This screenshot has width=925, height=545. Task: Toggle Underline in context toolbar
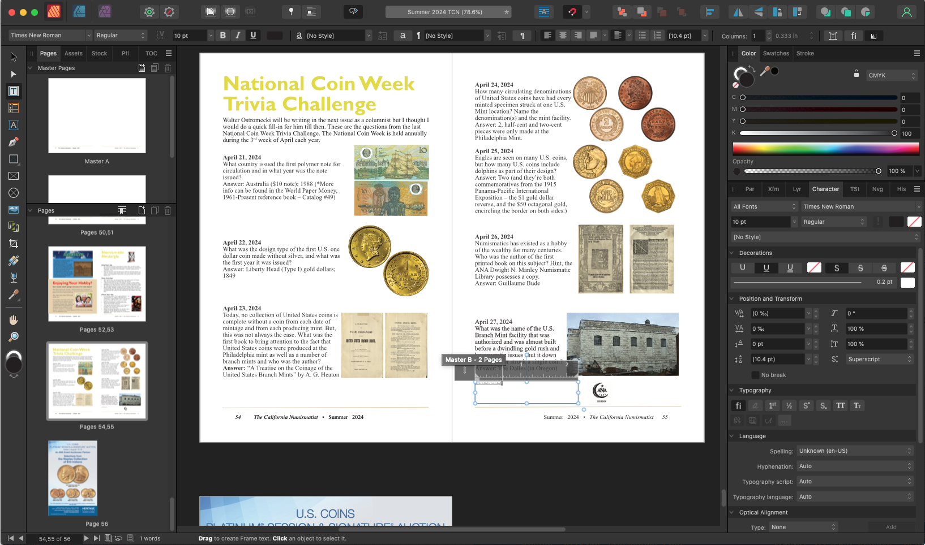click(253, 35)
